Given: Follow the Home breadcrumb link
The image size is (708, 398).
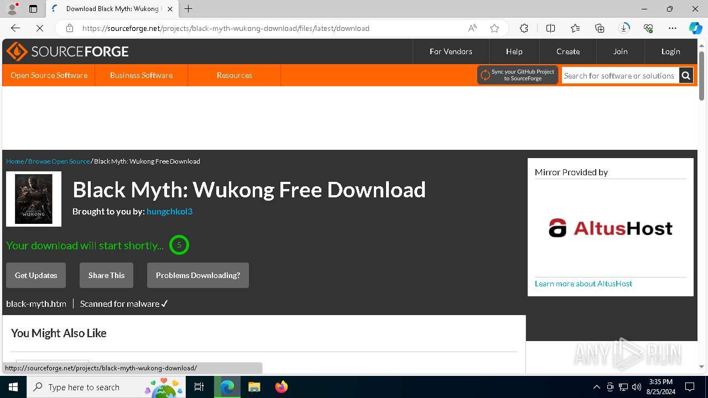Looking at the screenshot, I should (15, 161).
